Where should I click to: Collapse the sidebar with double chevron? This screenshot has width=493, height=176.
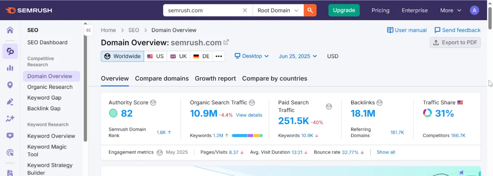(x=88, y=30)
